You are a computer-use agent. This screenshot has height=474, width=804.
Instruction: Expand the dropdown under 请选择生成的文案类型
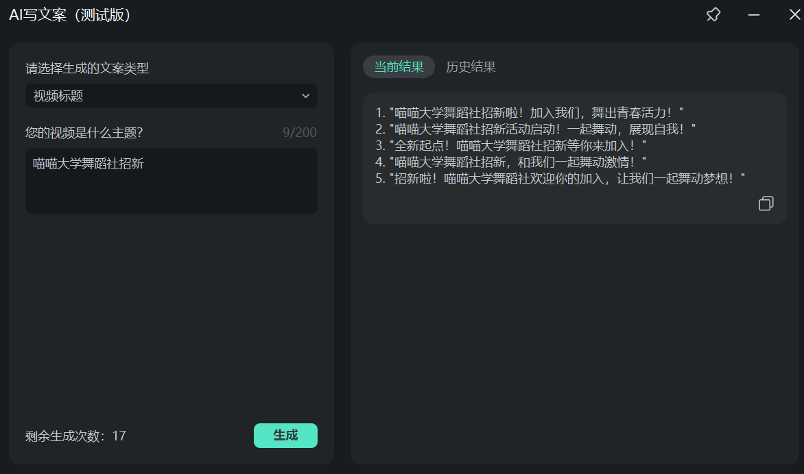point(171,96)
